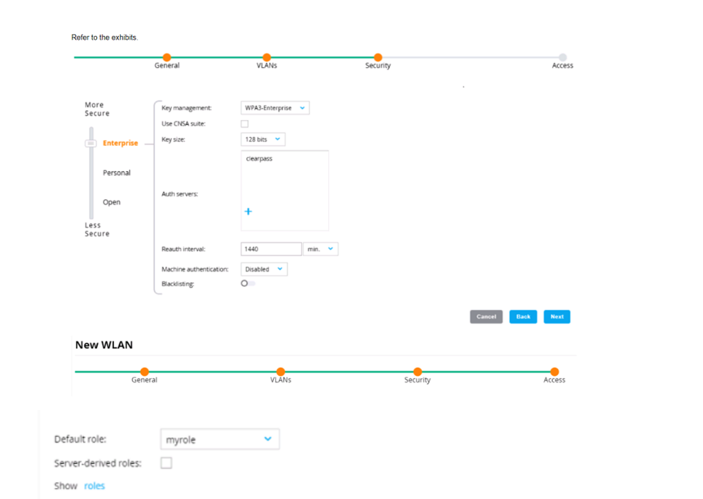Click VLANs step dot in New WLAN wizard
The width and height of the screenshot is (703, 499).
[281, 371]
